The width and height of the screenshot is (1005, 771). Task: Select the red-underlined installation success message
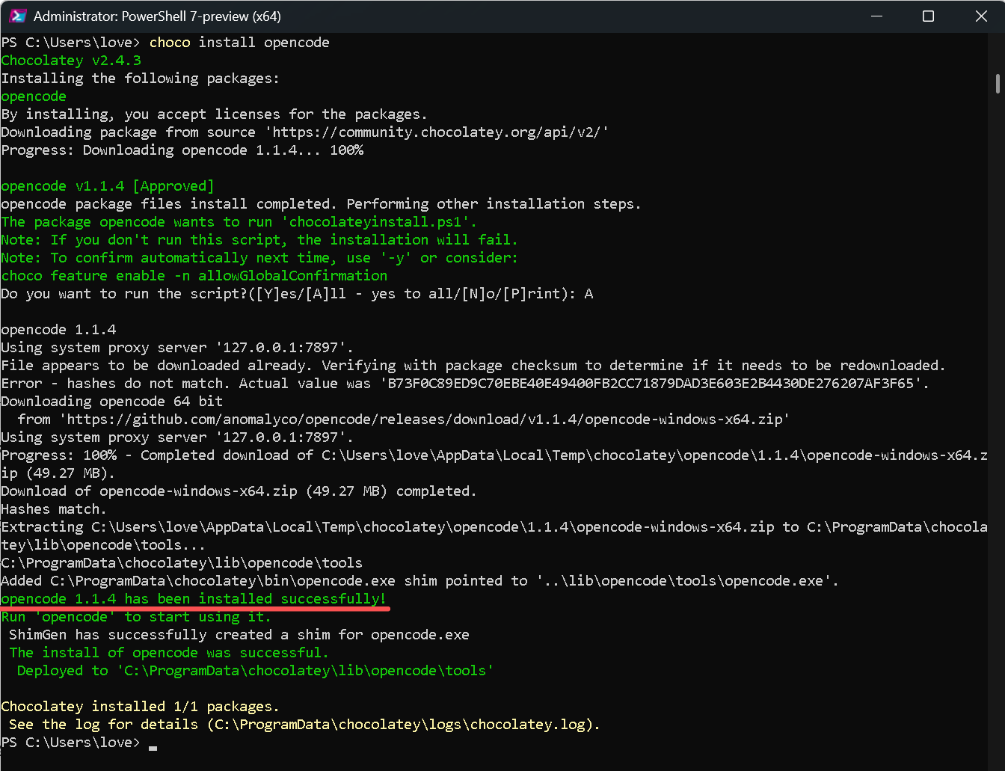point(193,598)
